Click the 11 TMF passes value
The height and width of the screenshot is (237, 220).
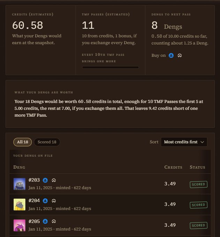[88, 25]
